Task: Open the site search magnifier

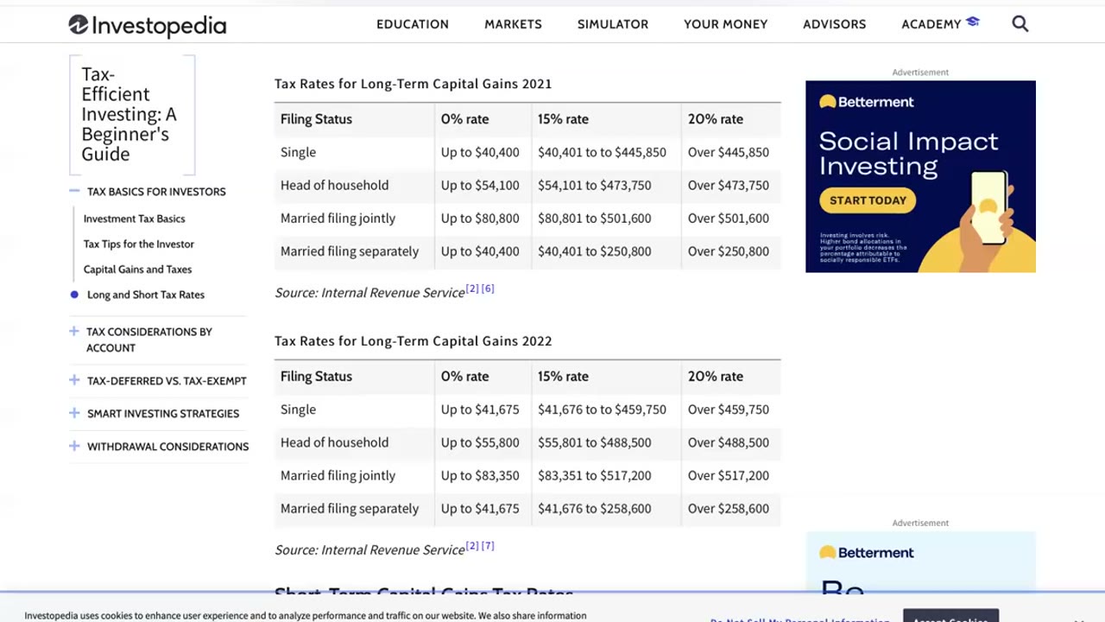Action: point(1020,24)
